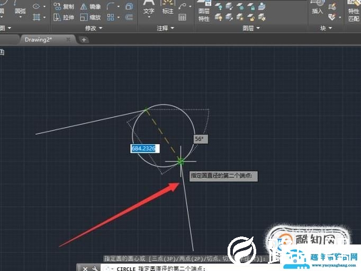
Task: Open a new drawing tab with plus
Action: [x=84, y=40]
